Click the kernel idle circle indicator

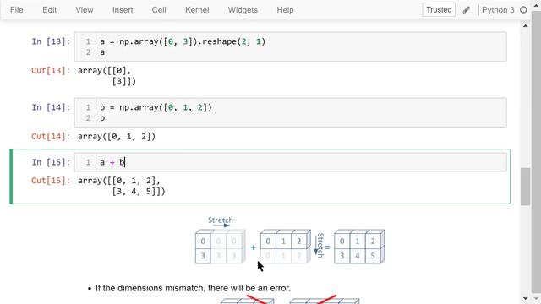pyautogui.click(x=523, y=10)
